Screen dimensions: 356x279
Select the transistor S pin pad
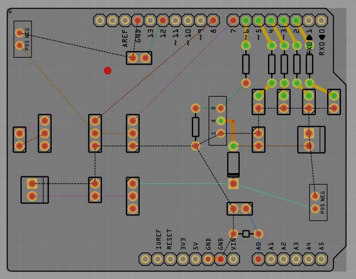click(x=221, y=134)
